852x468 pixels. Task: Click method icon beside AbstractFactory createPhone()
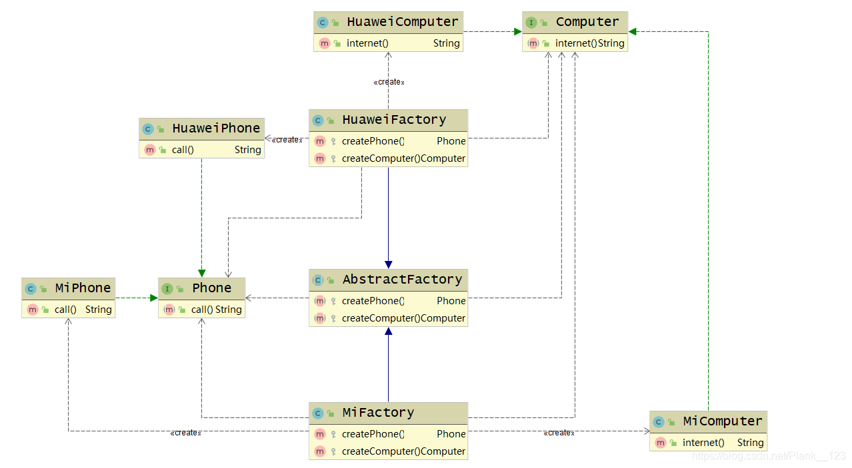tap(320, 301)
